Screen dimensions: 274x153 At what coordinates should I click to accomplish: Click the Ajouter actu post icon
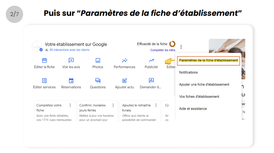pyautogui.click(x=124, y=81)
